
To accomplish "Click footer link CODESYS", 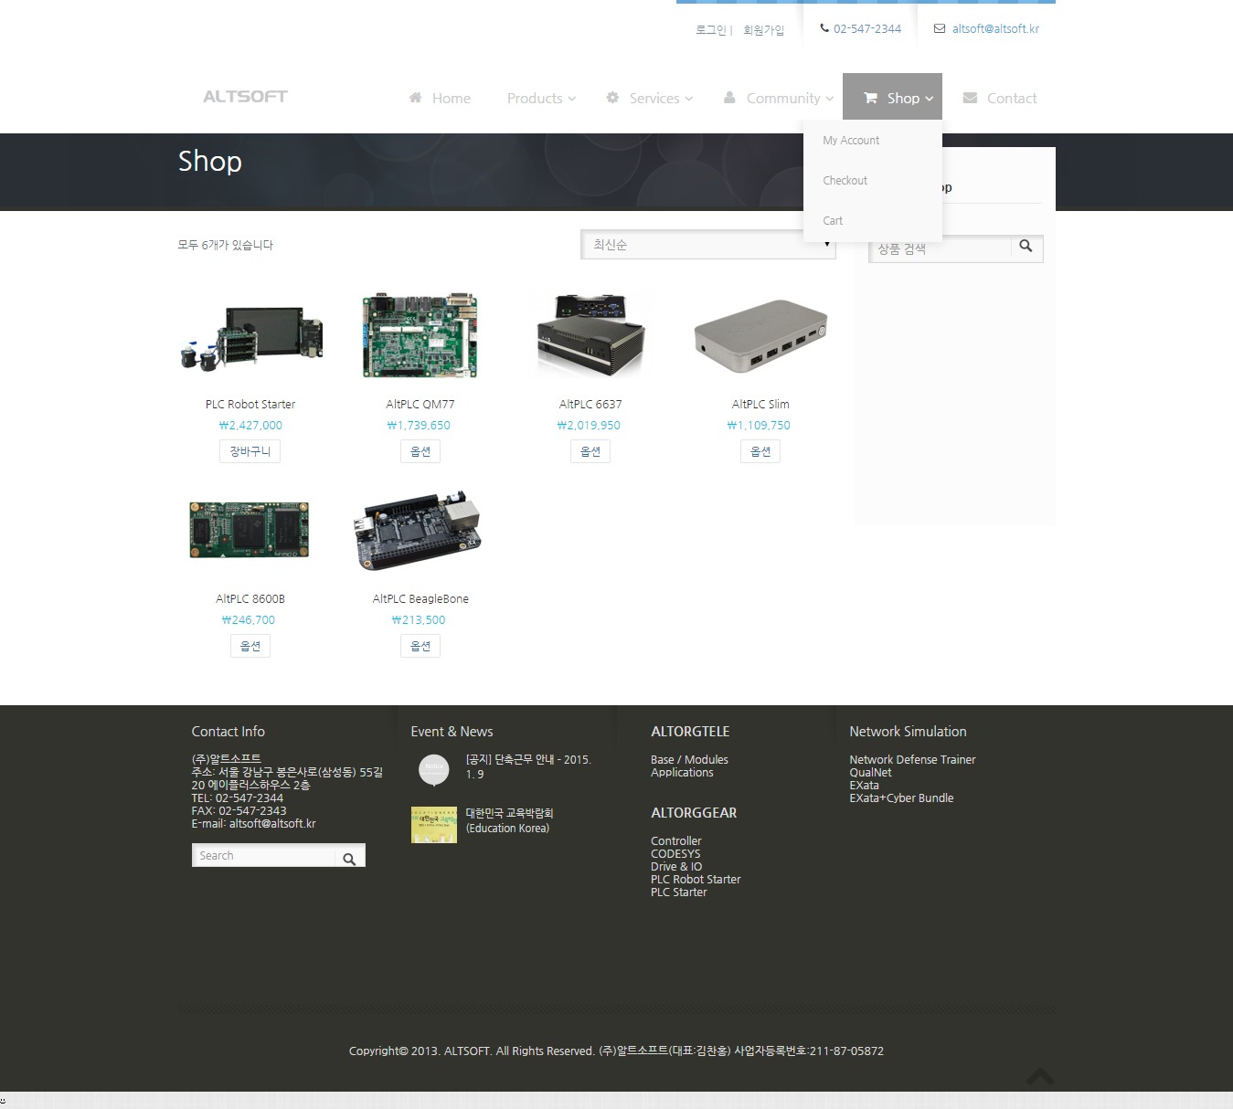I will pyautogui.click(x=675, y=853).
